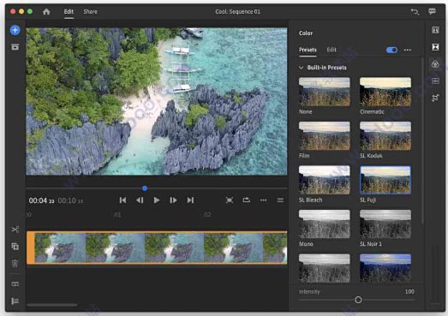Select the SL Fuji preset

[x=385, y=180]
